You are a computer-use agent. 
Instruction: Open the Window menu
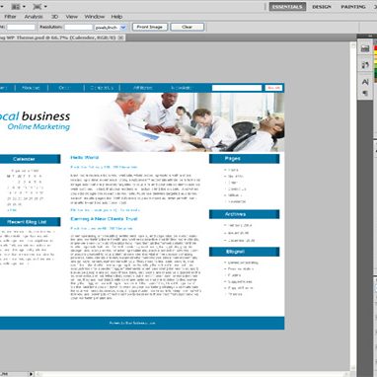click(95, 17)
